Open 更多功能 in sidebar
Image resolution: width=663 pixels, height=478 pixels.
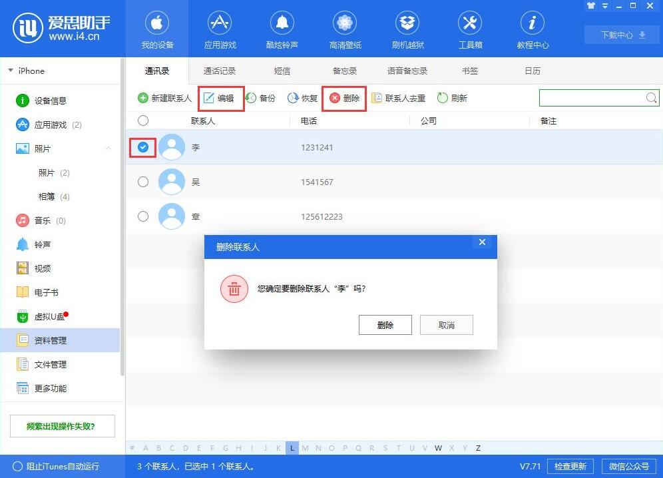[60, 388]
